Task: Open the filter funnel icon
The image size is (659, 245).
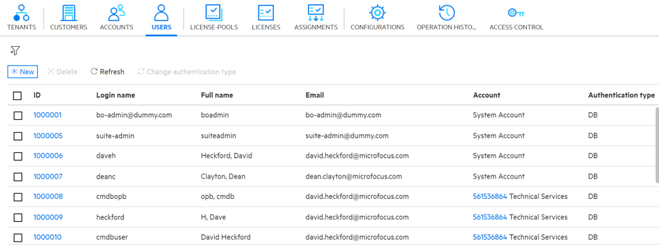Action: point(15,51)
